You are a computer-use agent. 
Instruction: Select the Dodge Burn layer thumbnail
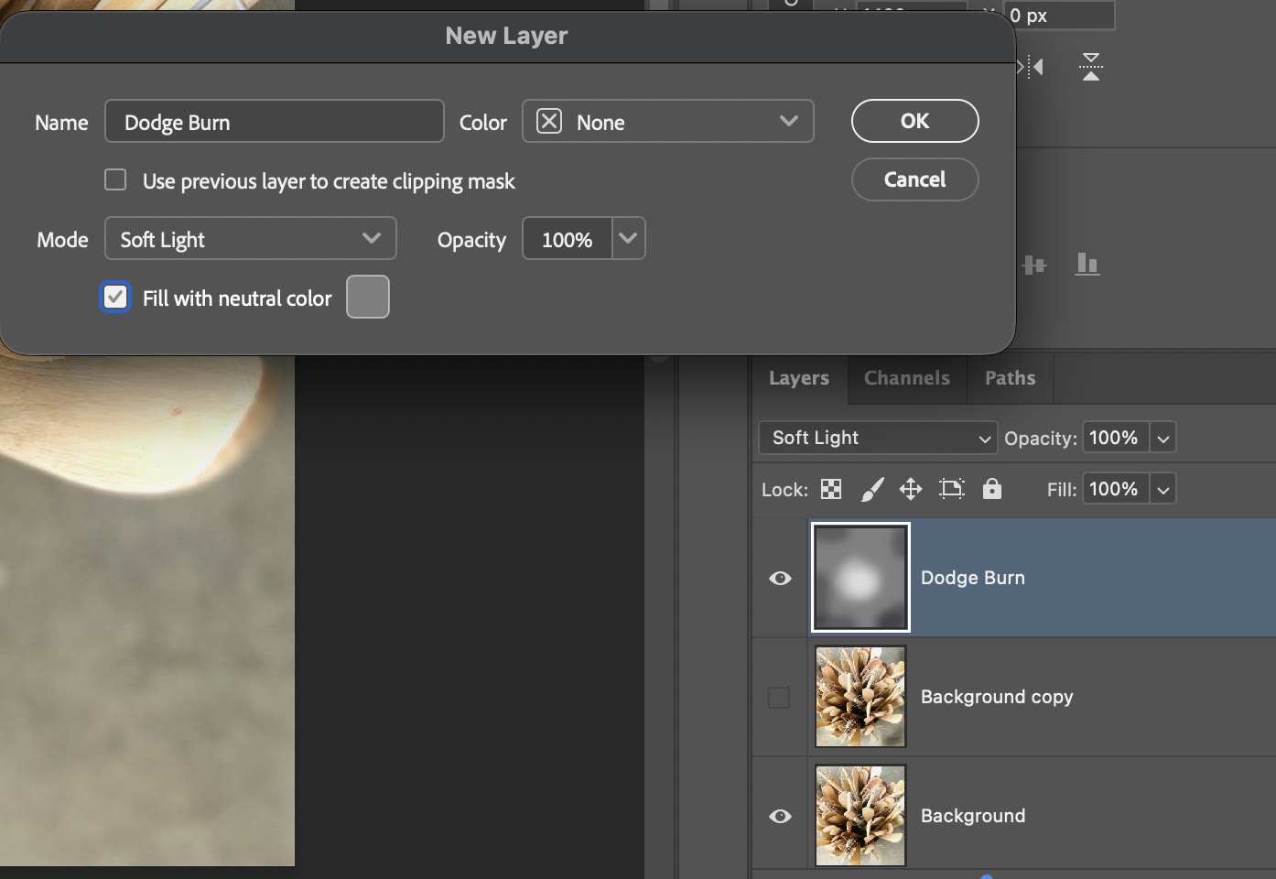click(x=860, y=578)
